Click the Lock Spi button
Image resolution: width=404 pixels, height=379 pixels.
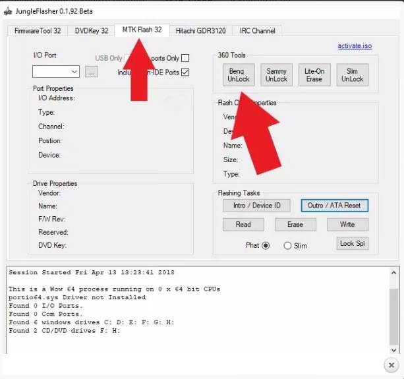[x=353, y=243]
